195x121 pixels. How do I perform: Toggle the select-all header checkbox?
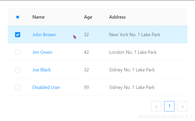(18, 17)
